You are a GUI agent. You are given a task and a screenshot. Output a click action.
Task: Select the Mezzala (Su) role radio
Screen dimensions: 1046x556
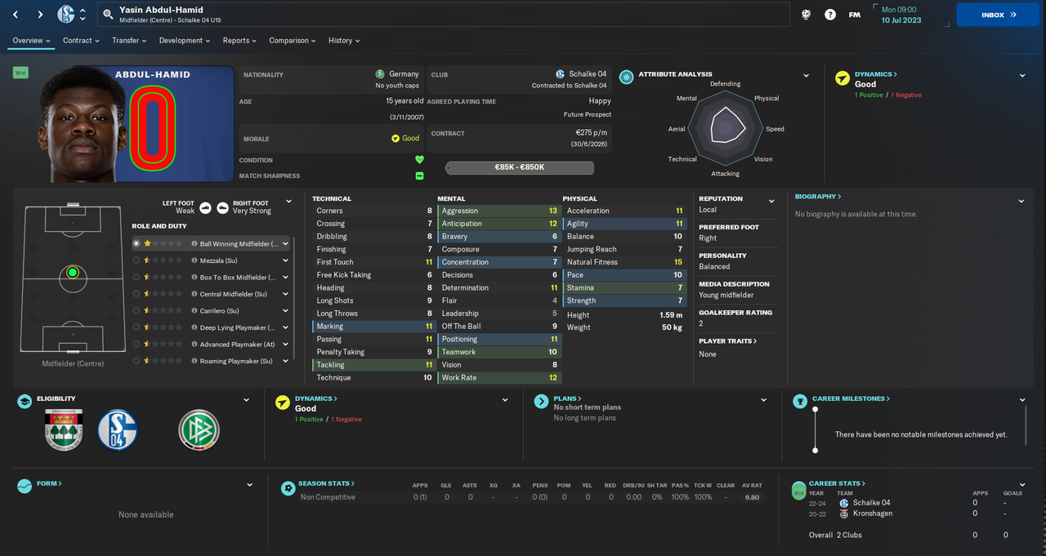pos(136,260)
